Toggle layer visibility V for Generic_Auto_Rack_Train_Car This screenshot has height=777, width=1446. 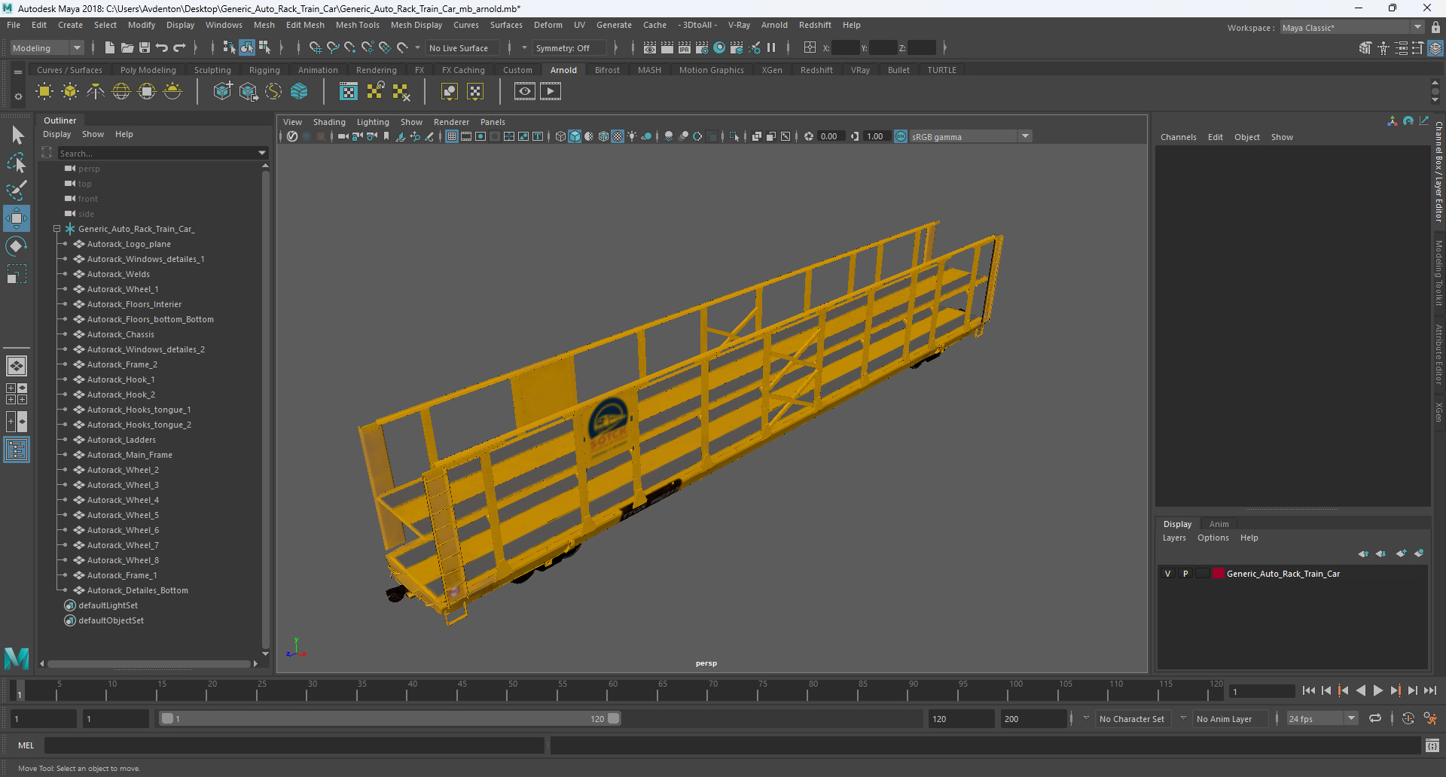pos(1168,574)
